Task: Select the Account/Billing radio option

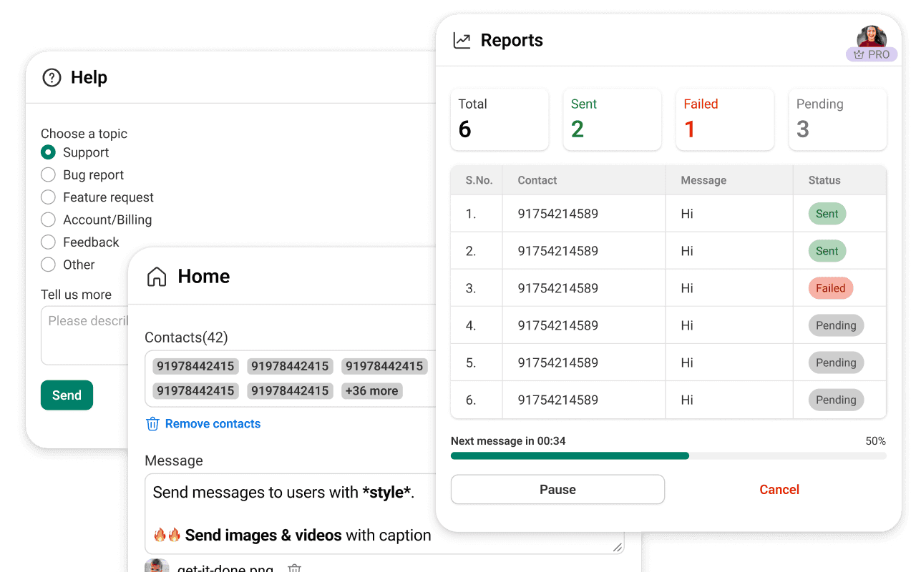Action: point(48,220)
